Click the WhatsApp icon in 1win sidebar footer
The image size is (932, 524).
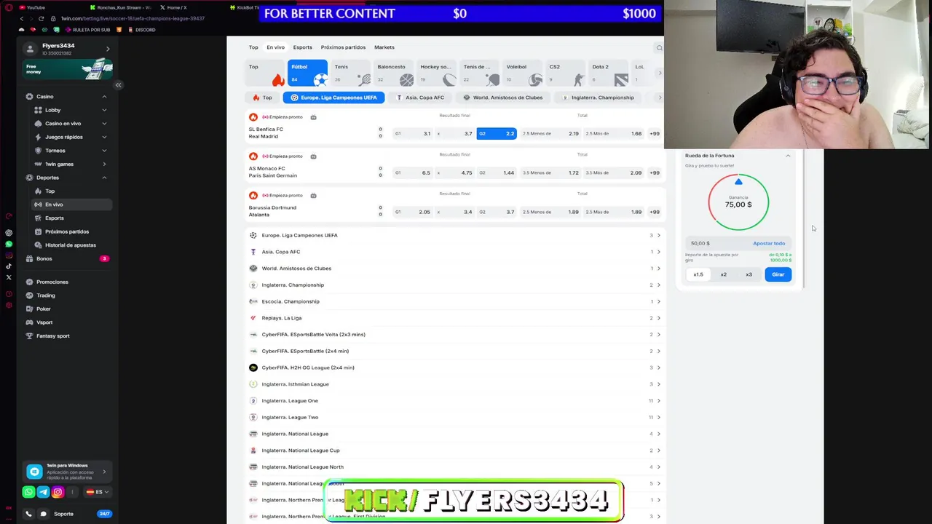[x=28, y=492]
